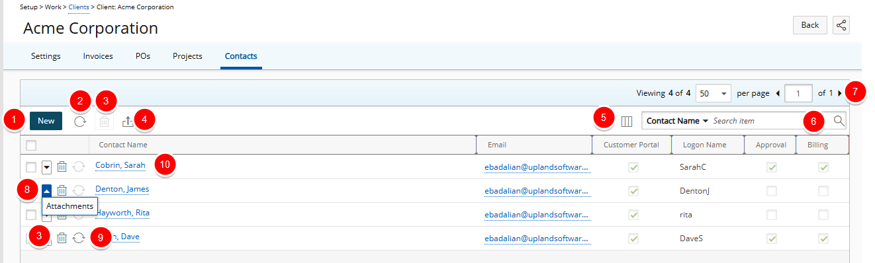Viewport: 875px width, 263px height.
Task: Click the trash icon in Denton, James row
Action: pyautogui.click(x=62, y=190)
